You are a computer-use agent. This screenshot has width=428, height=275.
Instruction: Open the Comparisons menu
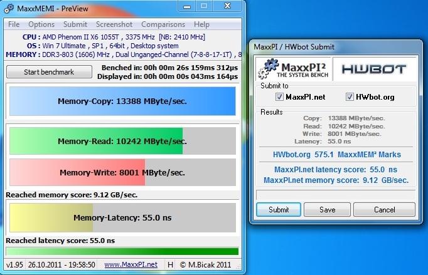tap(163, 24)
